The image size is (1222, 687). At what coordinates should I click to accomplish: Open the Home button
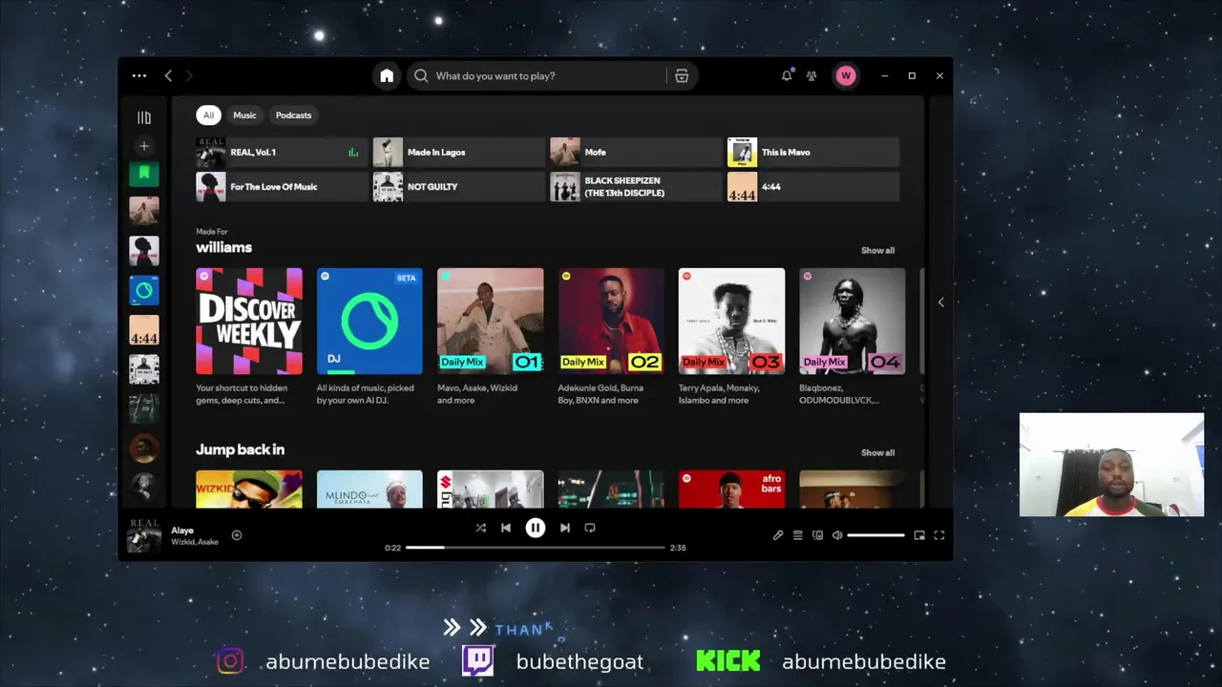coord(387,75)
